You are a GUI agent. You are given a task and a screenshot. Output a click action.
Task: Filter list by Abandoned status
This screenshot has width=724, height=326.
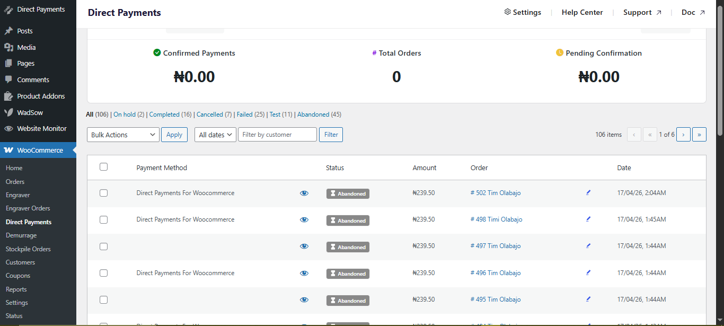[x=313, y=114]
